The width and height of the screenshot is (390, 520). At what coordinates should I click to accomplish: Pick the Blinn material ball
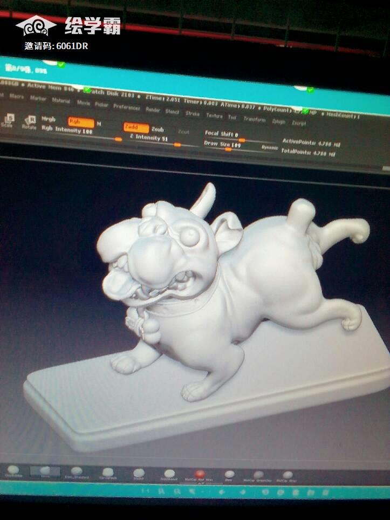click(x=229, y=476)
